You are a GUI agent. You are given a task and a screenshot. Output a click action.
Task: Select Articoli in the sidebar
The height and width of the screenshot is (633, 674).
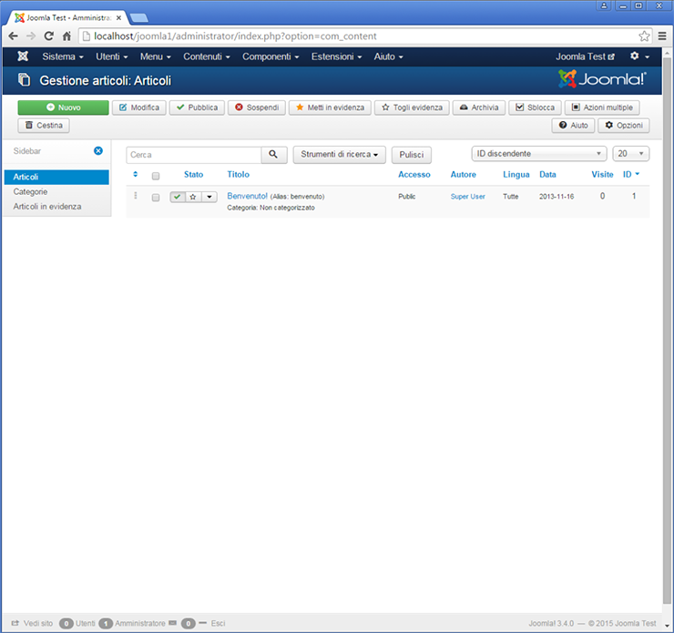coord(56,177)
